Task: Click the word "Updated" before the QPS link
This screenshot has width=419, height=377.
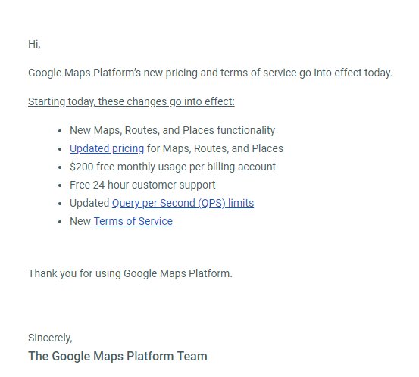Action: click(89, 203)
